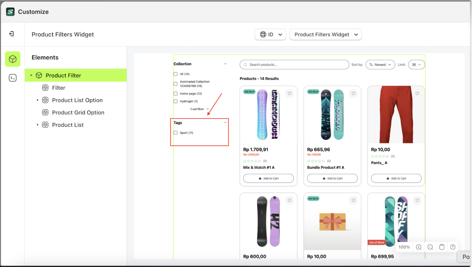Open the help question mark icon
This screenshot has width=473, height=267.
click(x=453, y=247)
